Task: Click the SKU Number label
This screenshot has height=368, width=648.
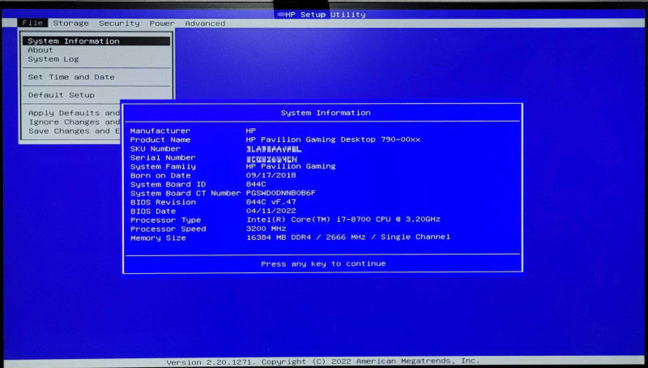Action: 156,149
